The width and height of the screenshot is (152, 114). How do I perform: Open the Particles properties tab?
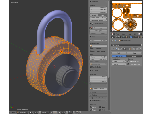point(141,37)
